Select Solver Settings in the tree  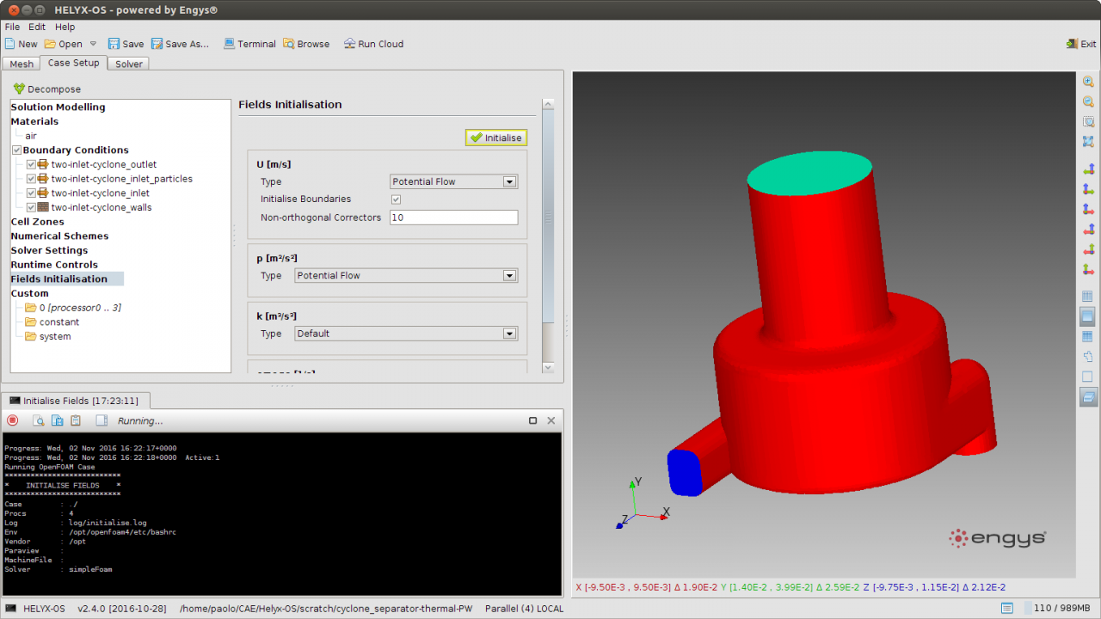point(49,250)
